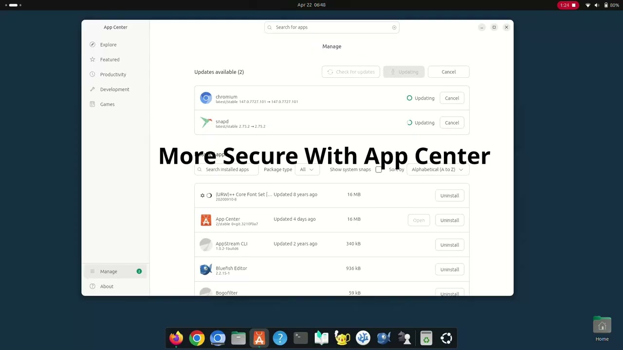Open the Explore section in sidebar
The image size is (623, 350).
(x=115, y=45)
